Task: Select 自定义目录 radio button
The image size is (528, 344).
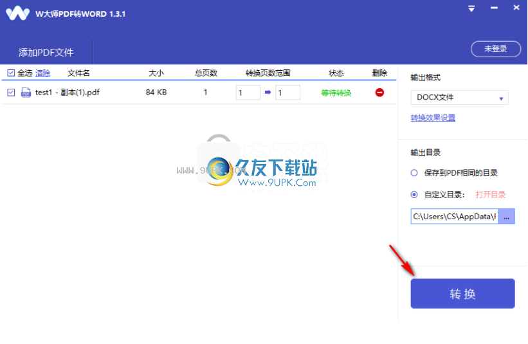Action: pyautogui.click(x=414, y=195)
